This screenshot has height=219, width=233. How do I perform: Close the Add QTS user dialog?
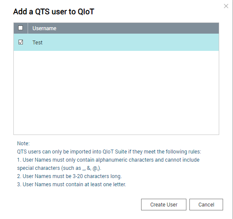226,6
